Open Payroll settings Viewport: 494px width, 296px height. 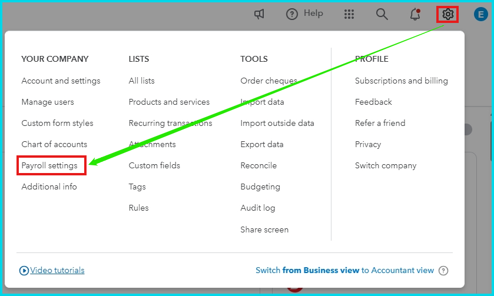pos(49,165)
